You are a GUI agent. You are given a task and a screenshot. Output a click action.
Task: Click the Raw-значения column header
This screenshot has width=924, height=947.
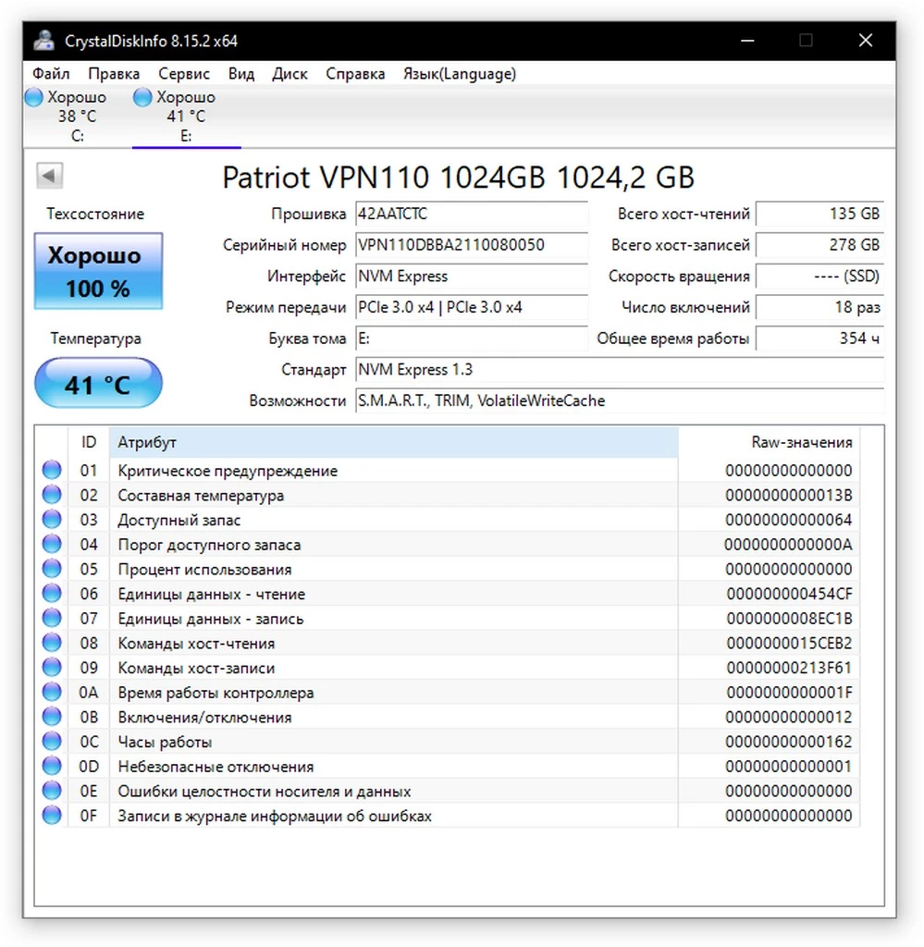pyautogui.click(x=769, y=442)
